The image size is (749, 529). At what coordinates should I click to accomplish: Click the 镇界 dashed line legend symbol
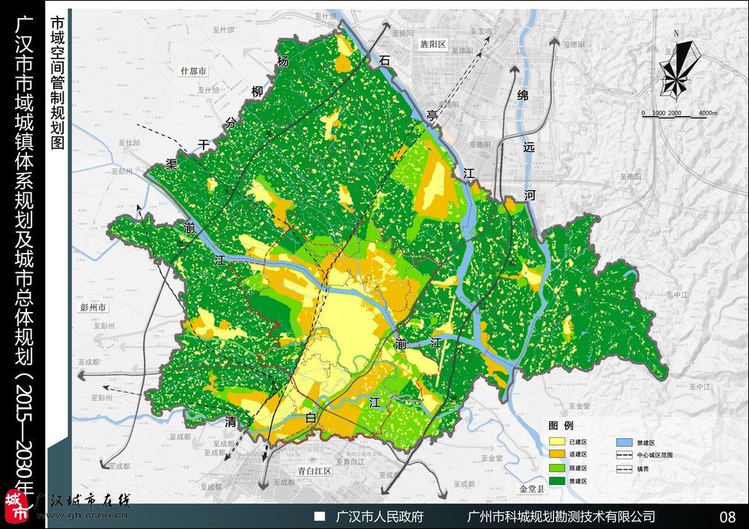click(x=625, y=469)
